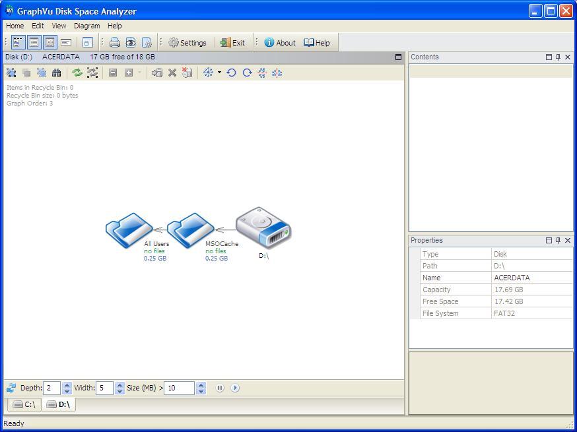
Task: Click the binoculars find icon
Action: pyautogui.click(x=57, y=73)
